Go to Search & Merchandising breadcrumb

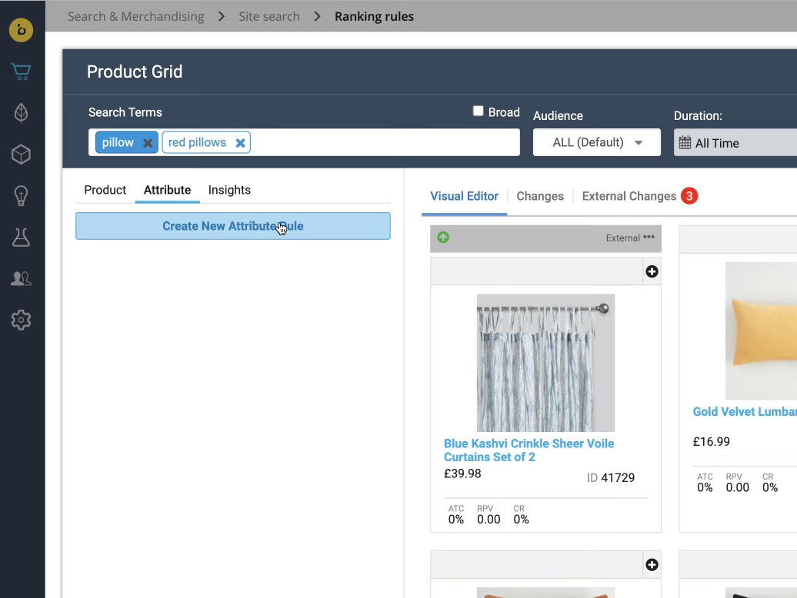tap(135, 16)
